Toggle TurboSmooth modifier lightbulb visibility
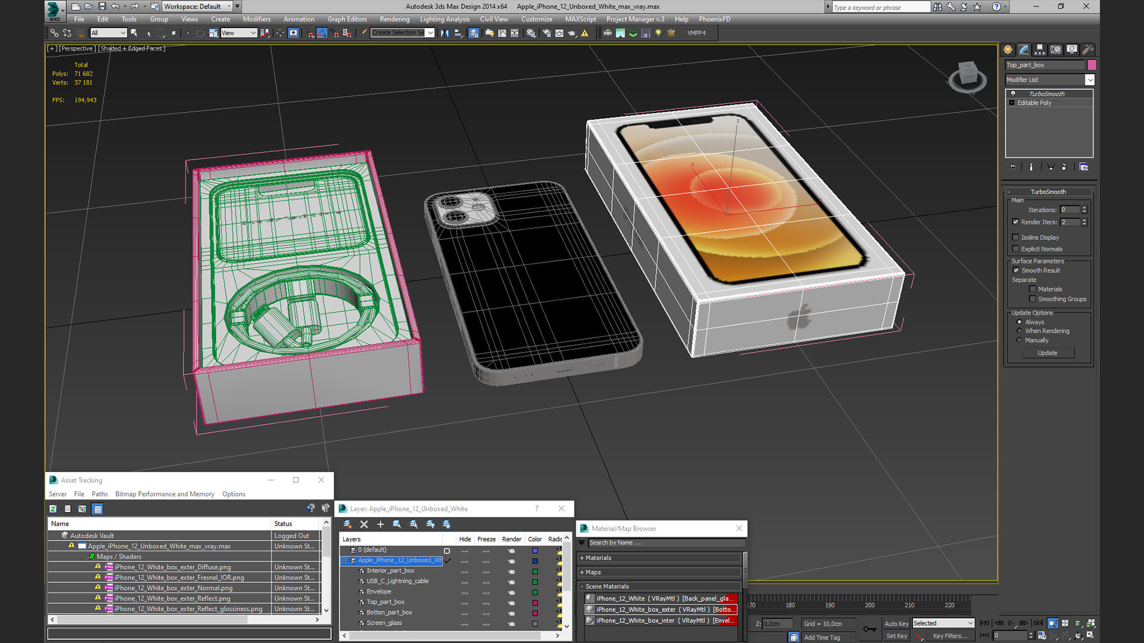 click(x=1012, y=94)
